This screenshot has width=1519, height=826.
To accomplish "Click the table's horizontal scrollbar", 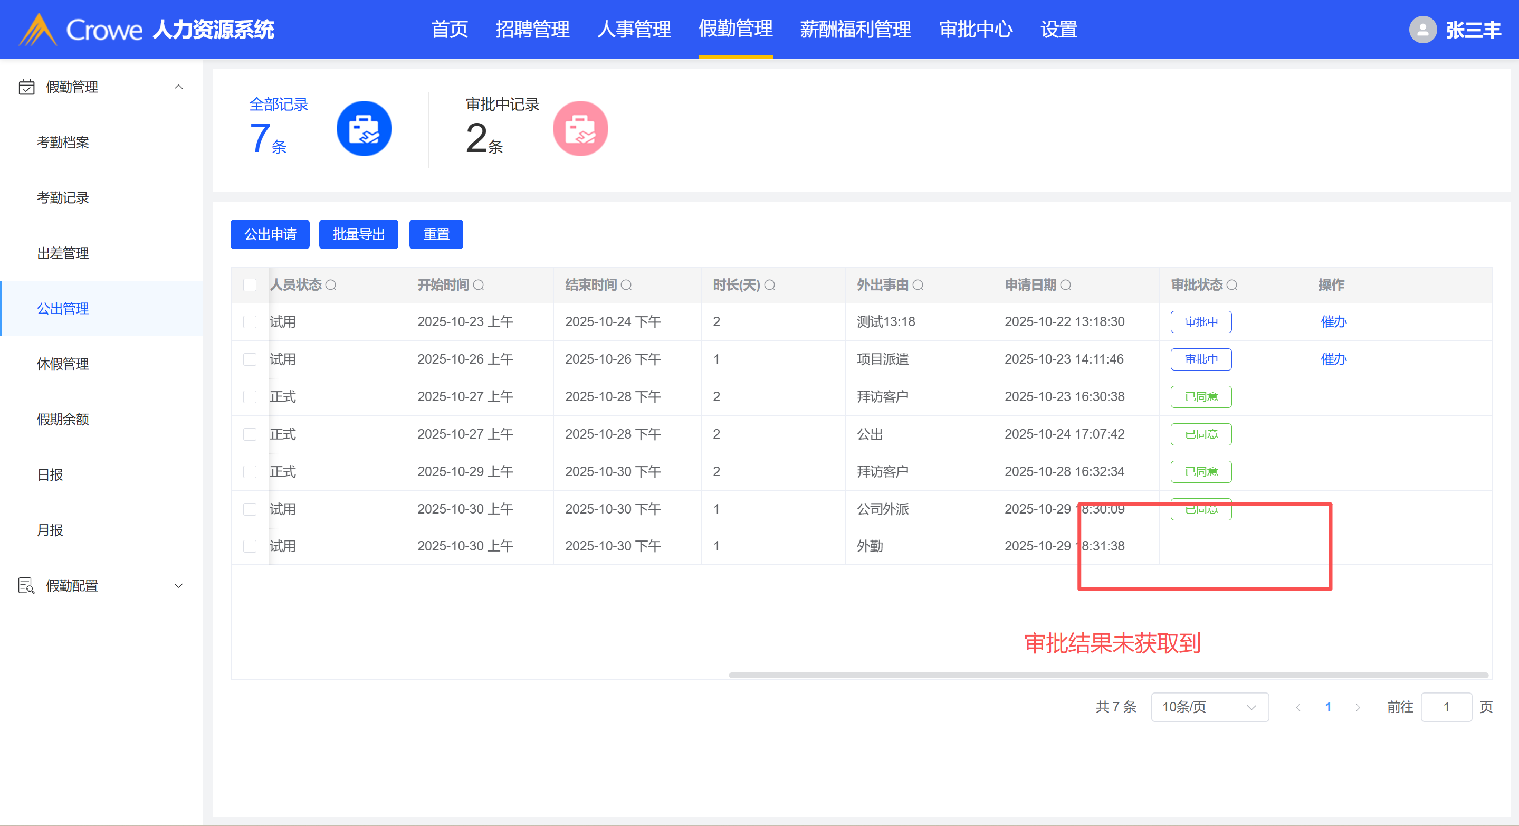I will click(x=1109, y=675).
